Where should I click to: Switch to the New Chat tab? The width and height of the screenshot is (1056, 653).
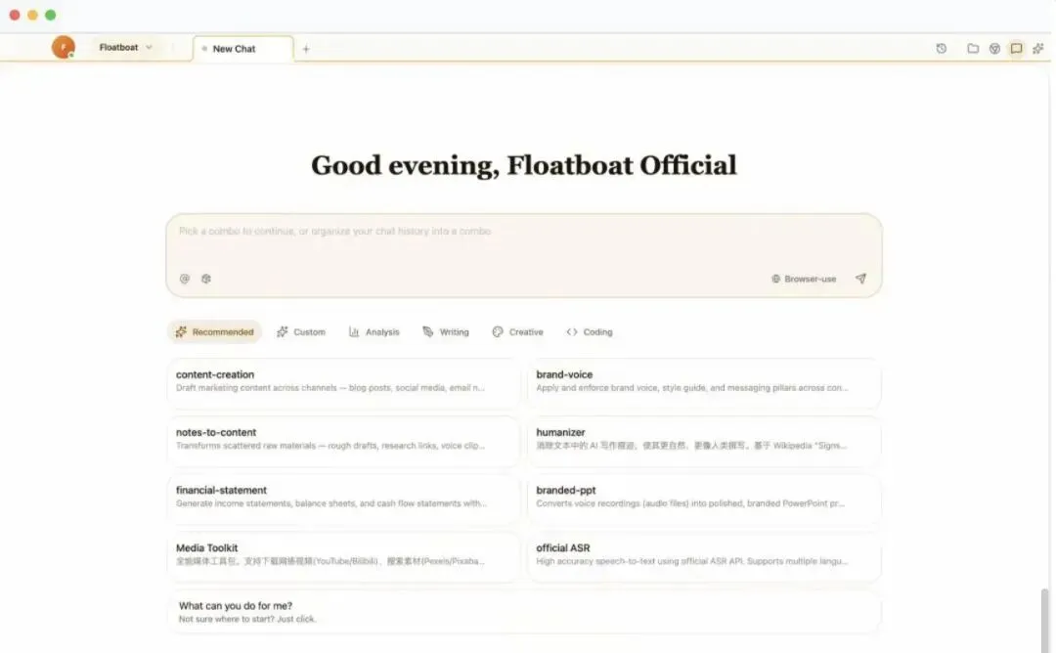(x=243, y=49)
